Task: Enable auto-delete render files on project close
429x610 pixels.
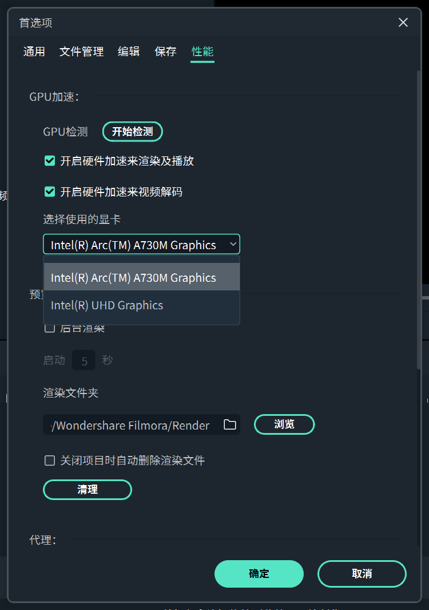Action: 50,461
